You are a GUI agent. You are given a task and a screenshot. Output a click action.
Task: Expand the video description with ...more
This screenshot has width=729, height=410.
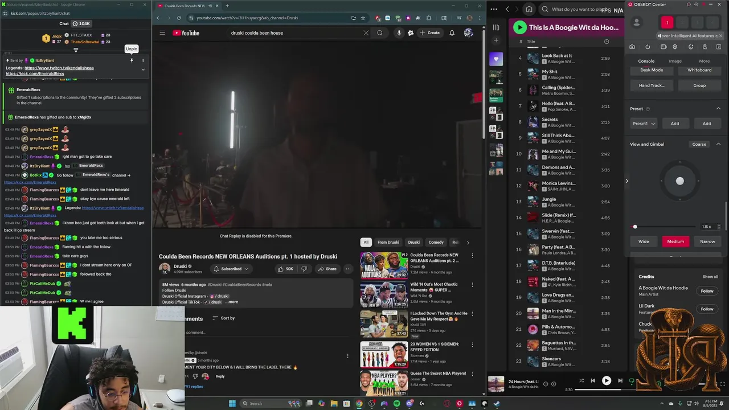point(231,302)
